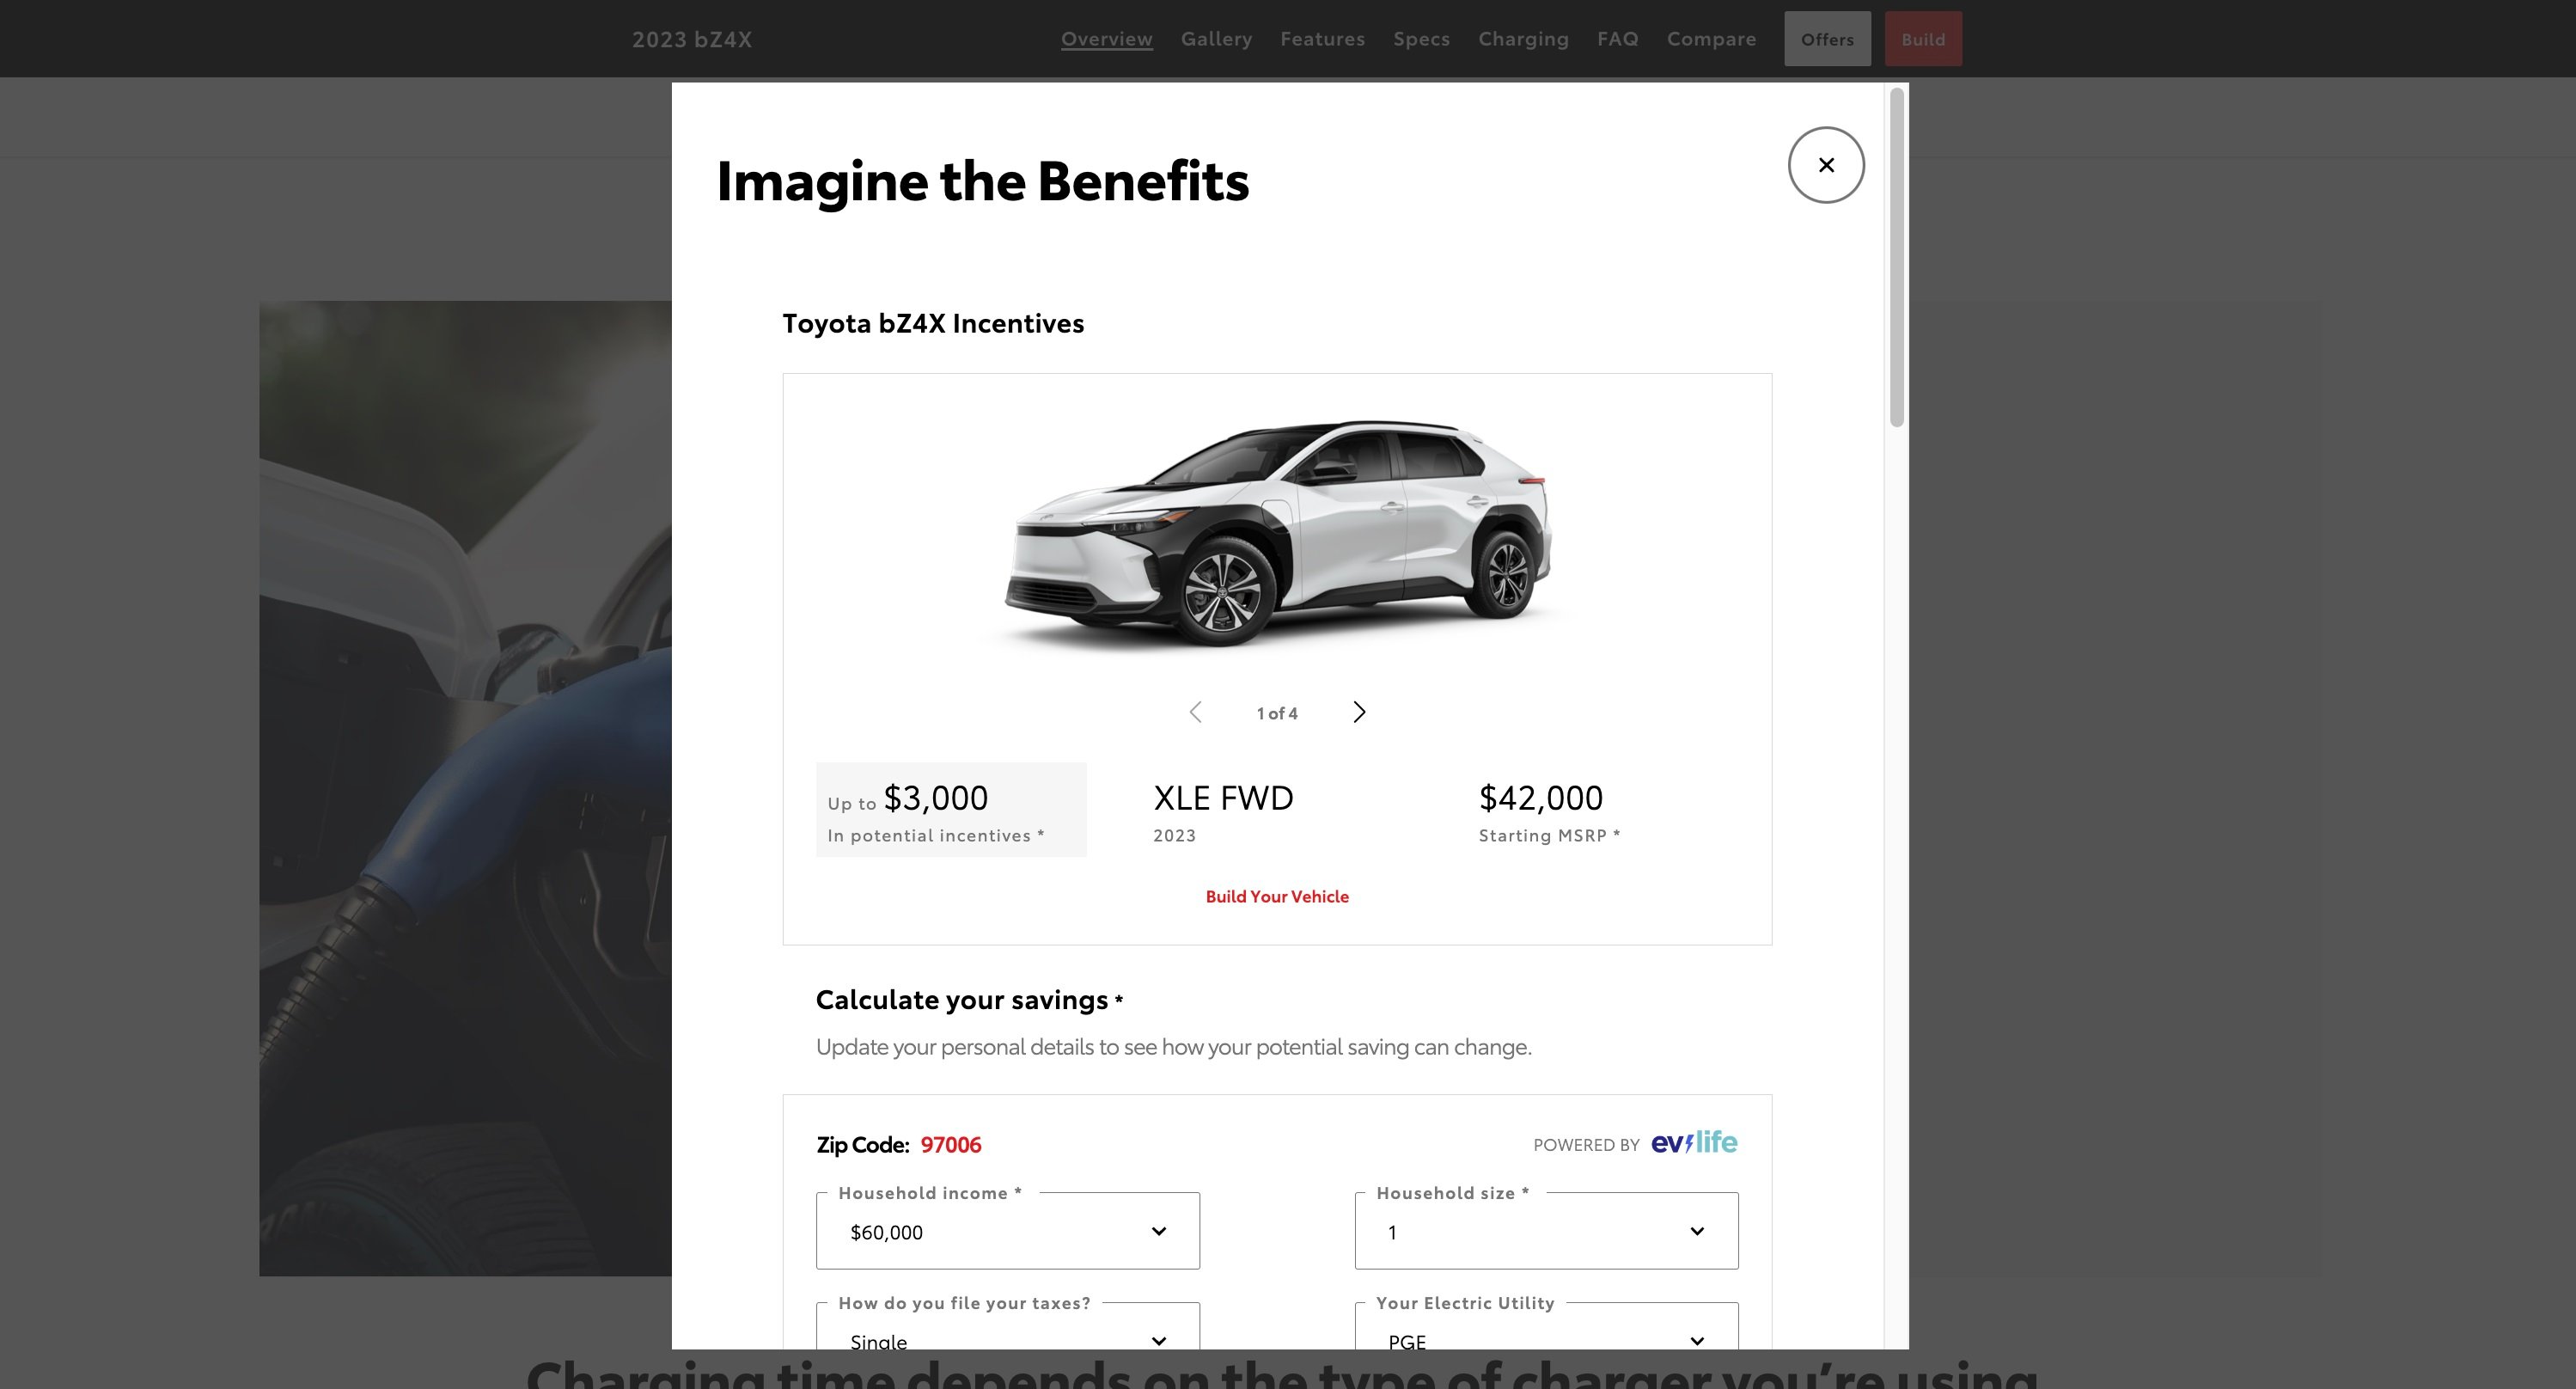
Task: Open the tax filing dropdown chevron
Action: [x=1159, y=1340]
